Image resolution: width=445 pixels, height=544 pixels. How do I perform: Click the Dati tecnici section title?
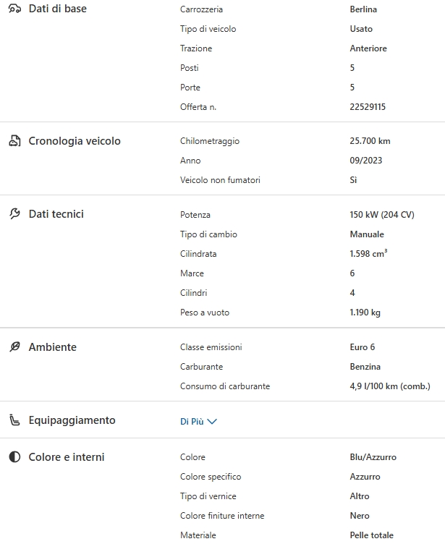[56, 214]
